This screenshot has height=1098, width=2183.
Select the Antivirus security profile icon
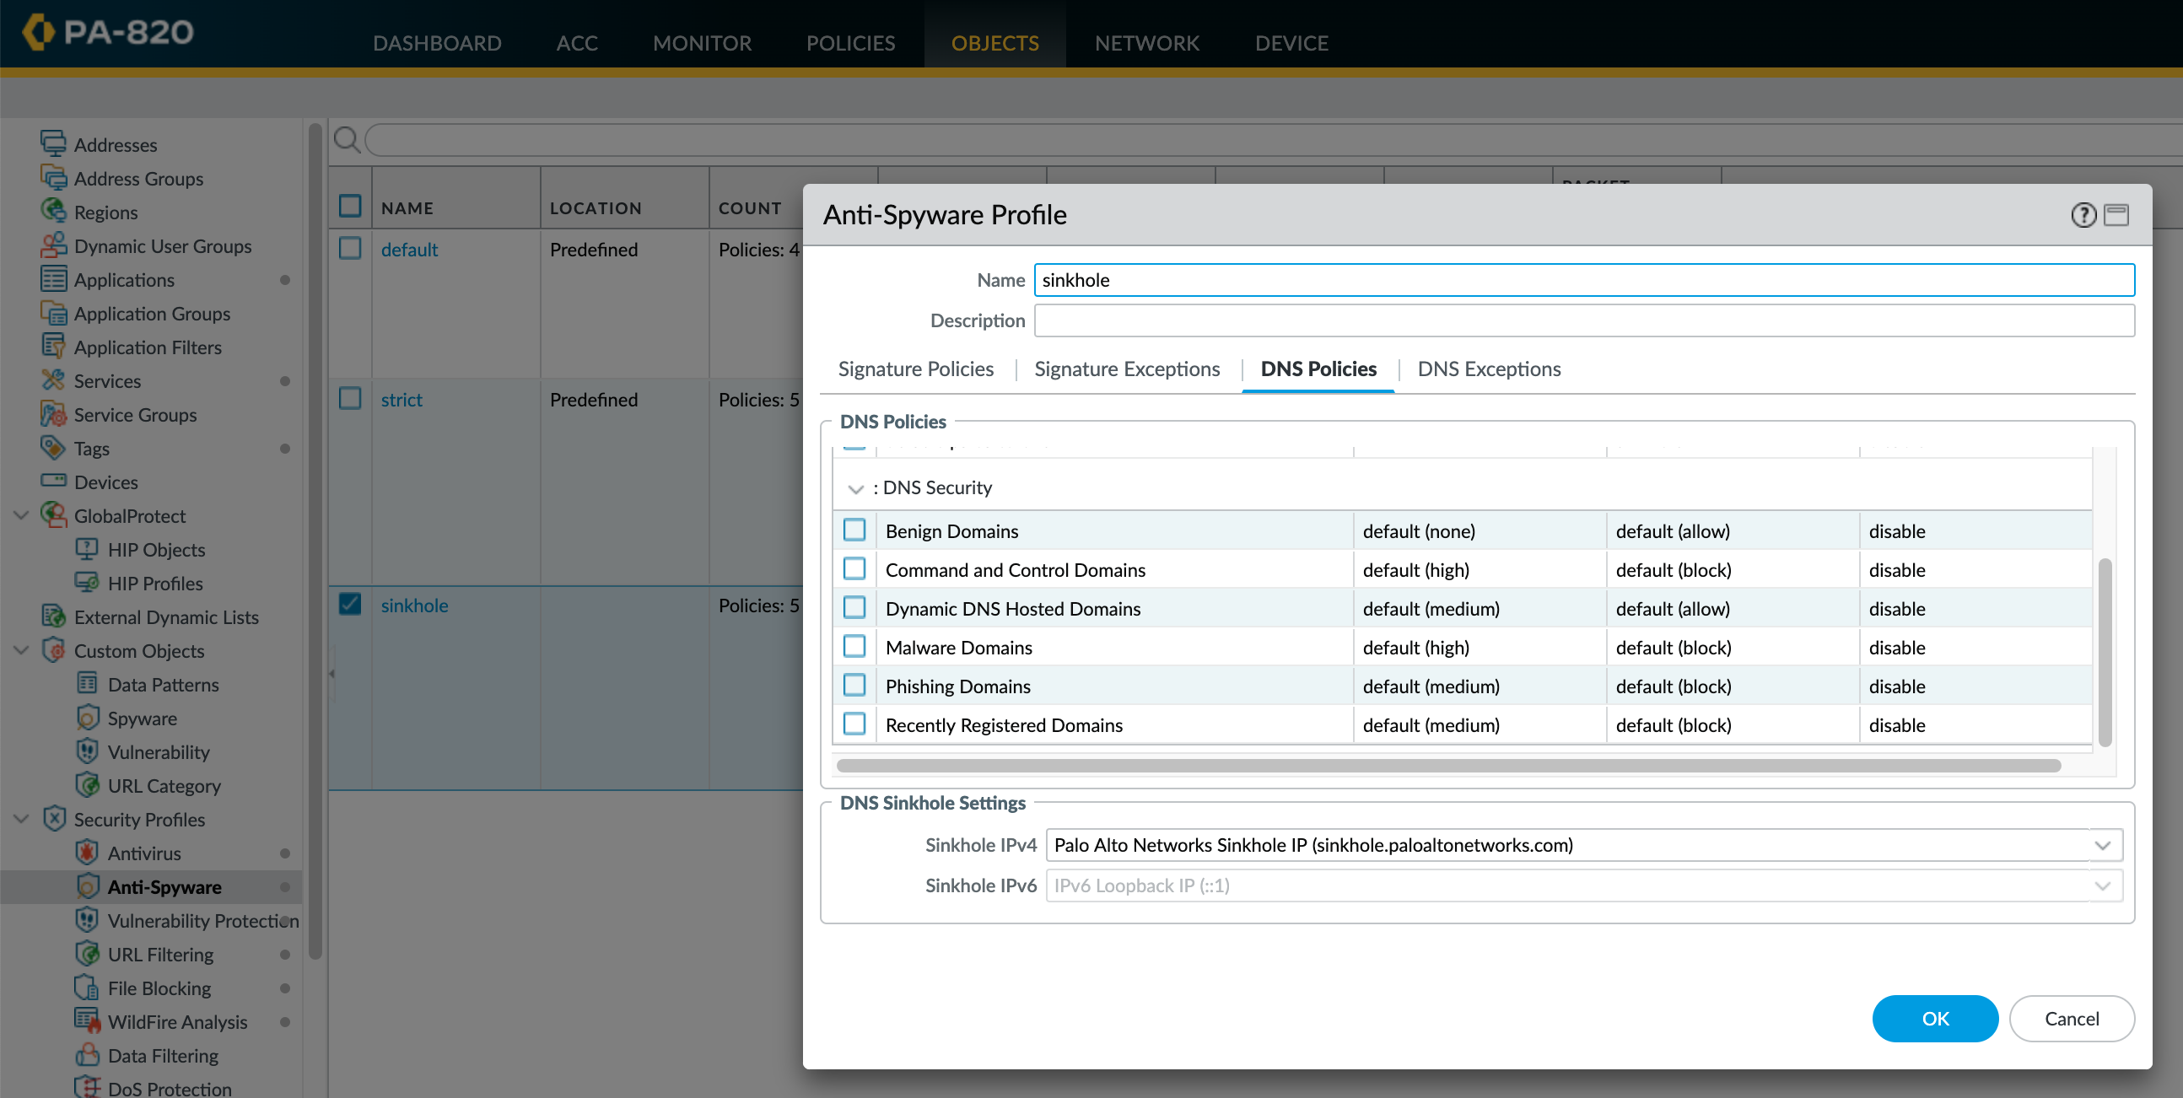[x=88, y=853]
